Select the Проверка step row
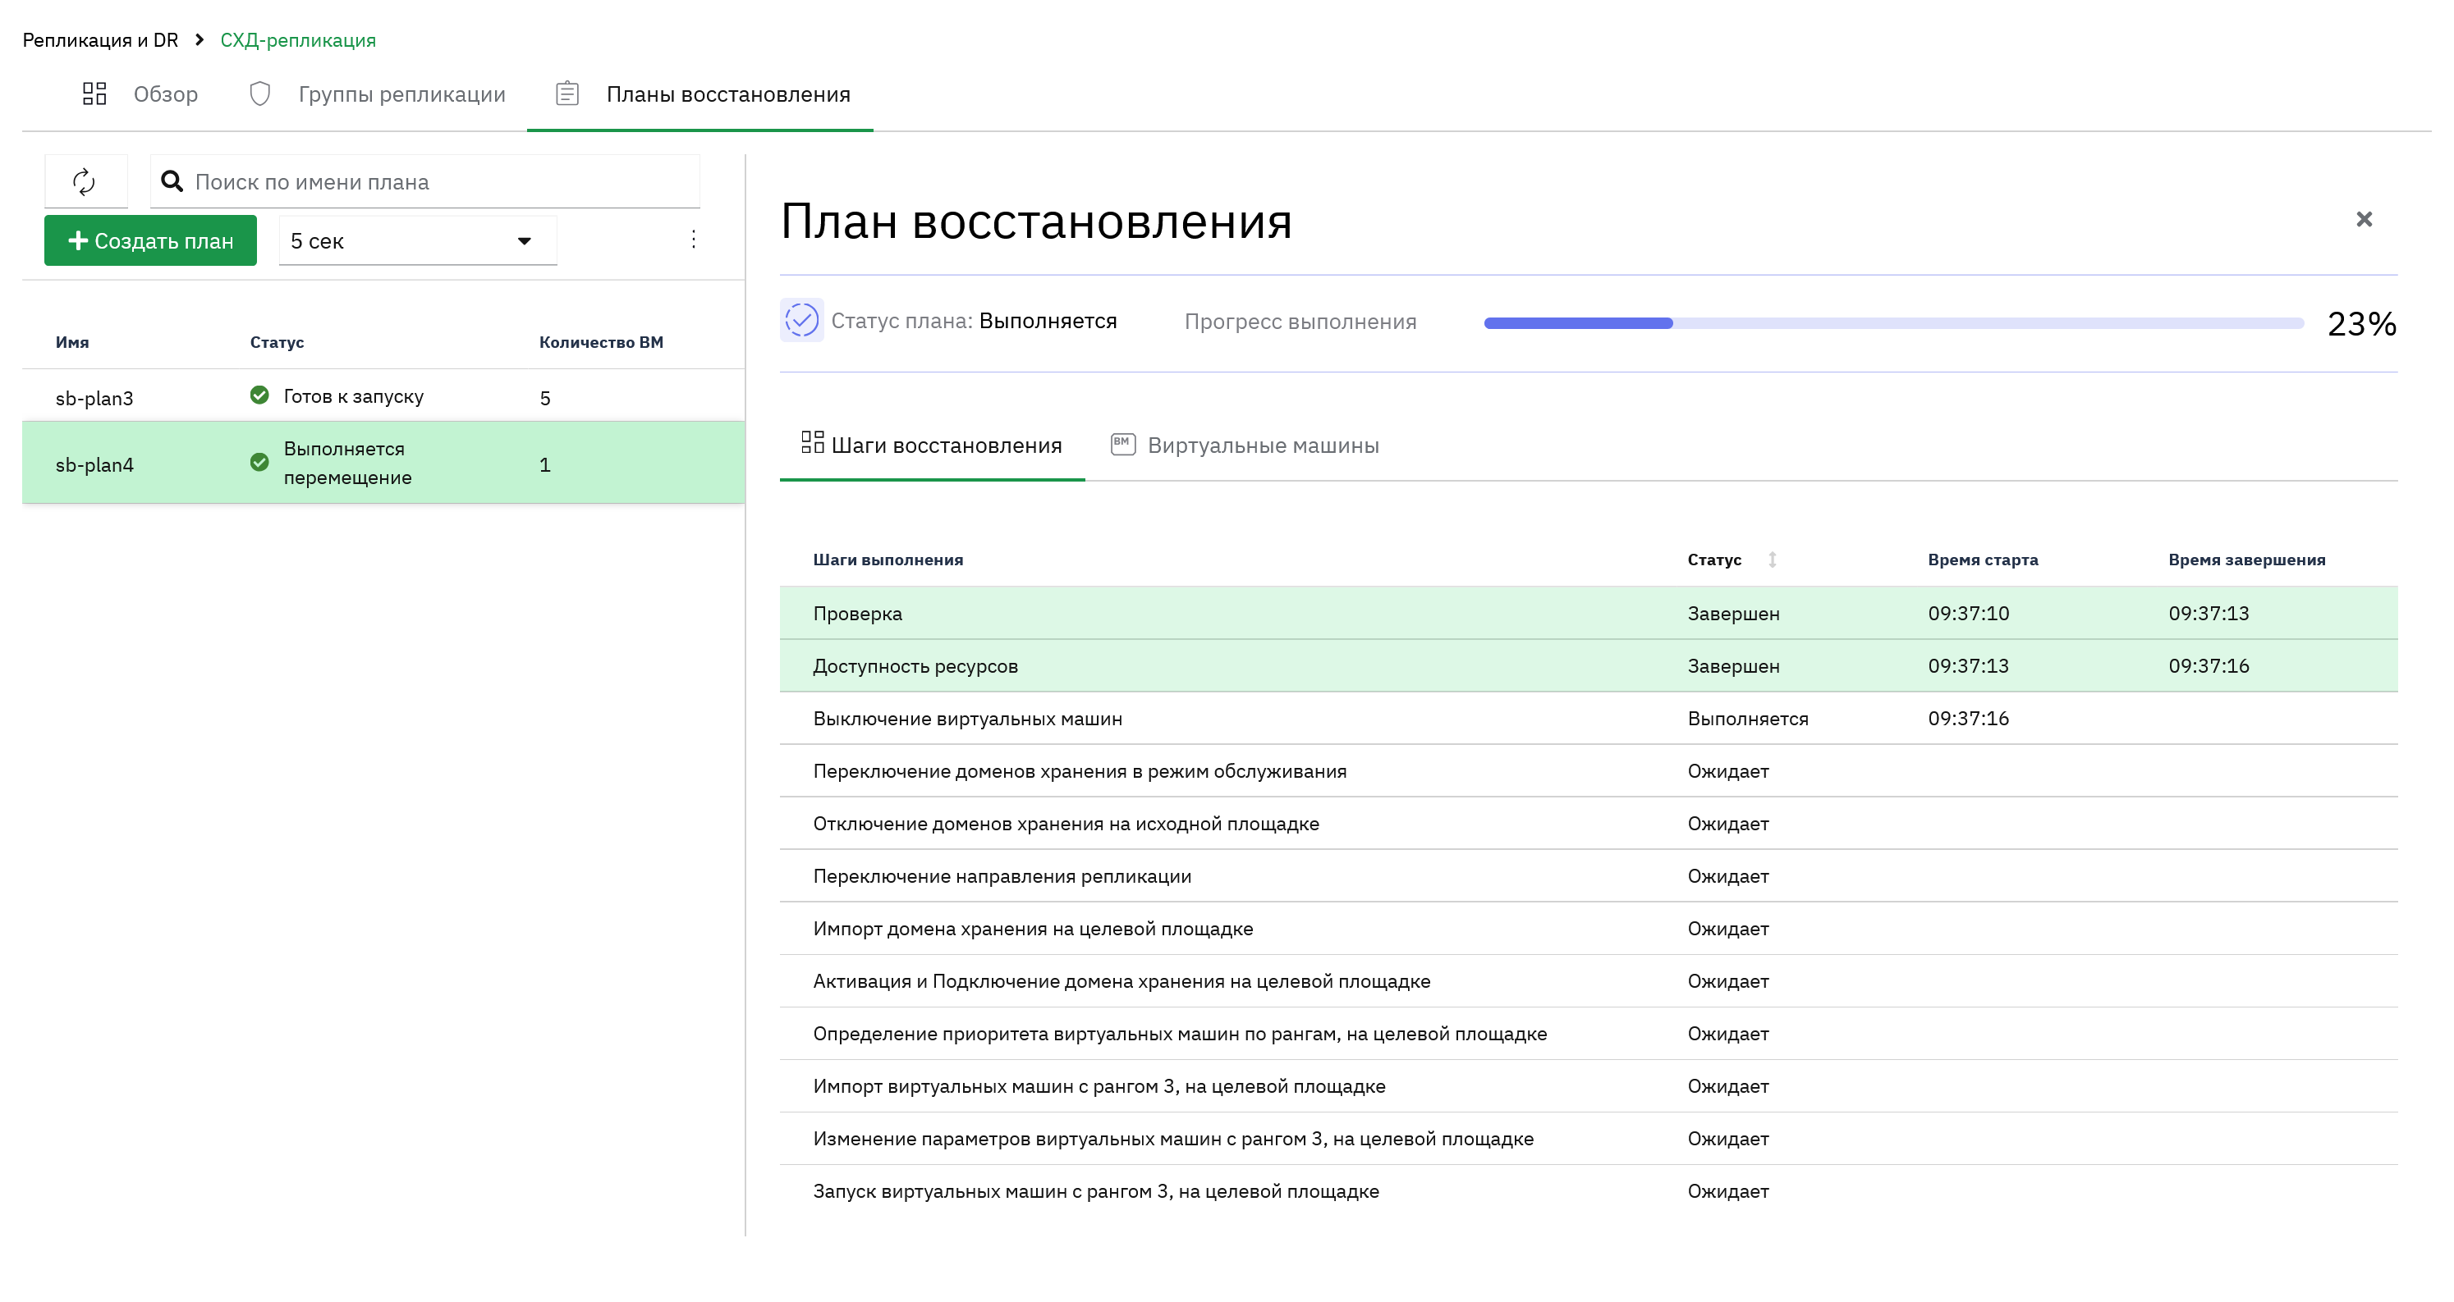 click(1588, 613)
